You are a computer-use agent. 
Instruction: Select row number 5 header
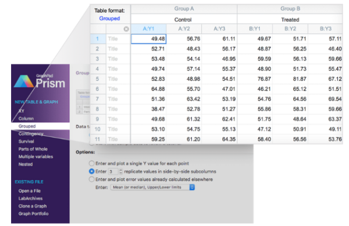(x=98, y=79)
